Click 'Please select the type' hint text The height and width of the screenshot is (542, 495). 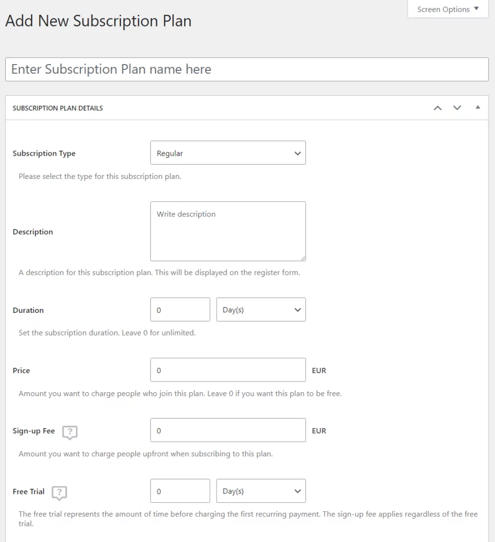(100, 176)
